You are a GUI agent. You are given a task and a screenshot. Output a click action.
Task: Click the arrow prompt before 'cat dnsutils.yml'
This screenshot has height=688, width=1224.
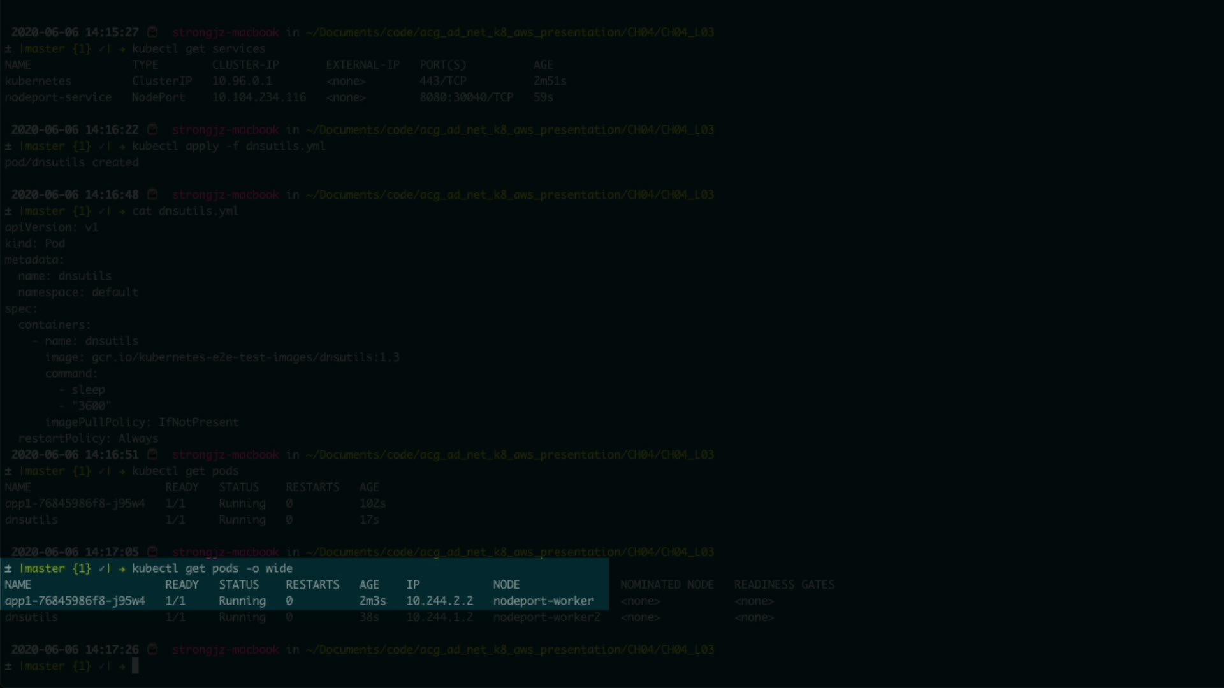tap(122, 211)
